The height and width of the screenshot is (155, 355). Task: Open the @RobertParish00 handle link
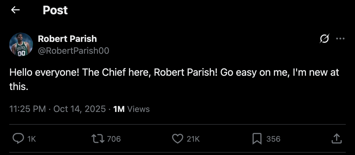(x=73, y=51)
